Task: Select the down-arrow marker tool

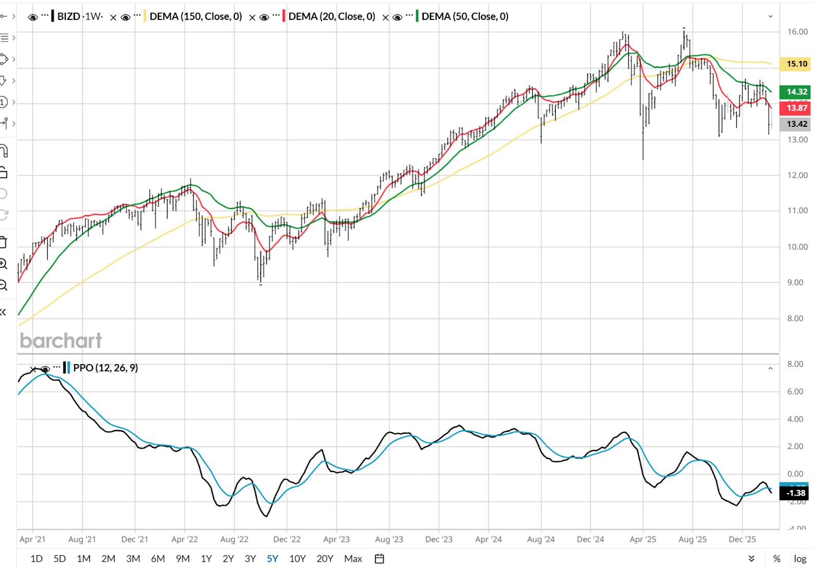Action: pyautogui.click(x=3, y=81)
